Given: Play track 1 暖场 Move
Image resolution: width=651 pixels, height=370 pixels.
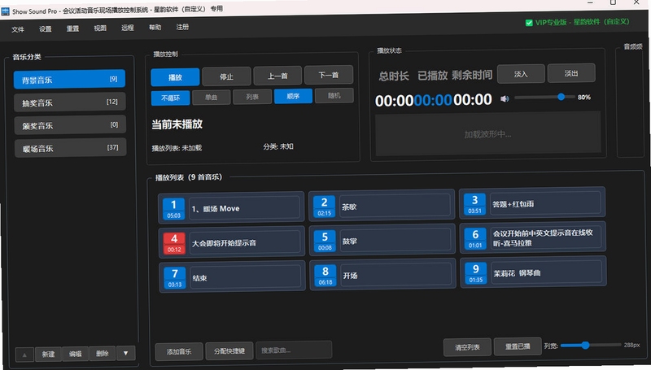Looking at the screenshot, I should pyautogui.click(x=231, y=207).
